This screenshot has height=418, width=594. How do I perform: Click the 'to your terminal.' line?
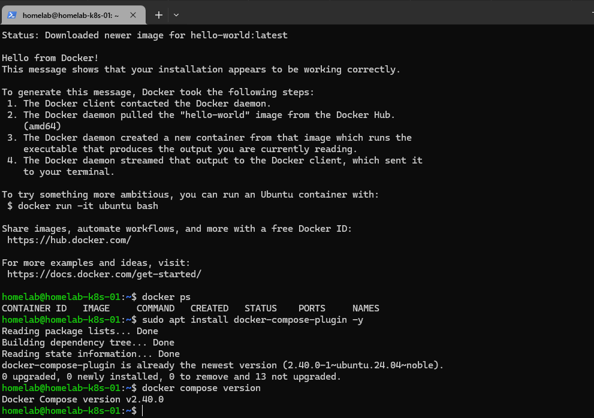point(69,172)
